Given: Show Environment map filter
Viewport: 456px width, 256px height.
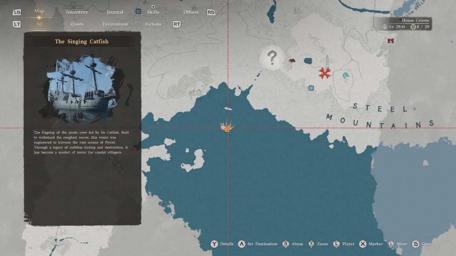Looking at the screenshot, I should click(x=114, y=24).
